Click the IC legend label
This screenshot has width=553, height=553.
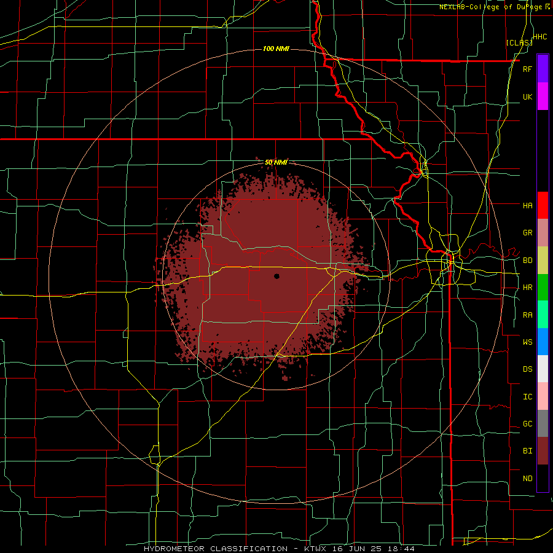pos(527,397)
